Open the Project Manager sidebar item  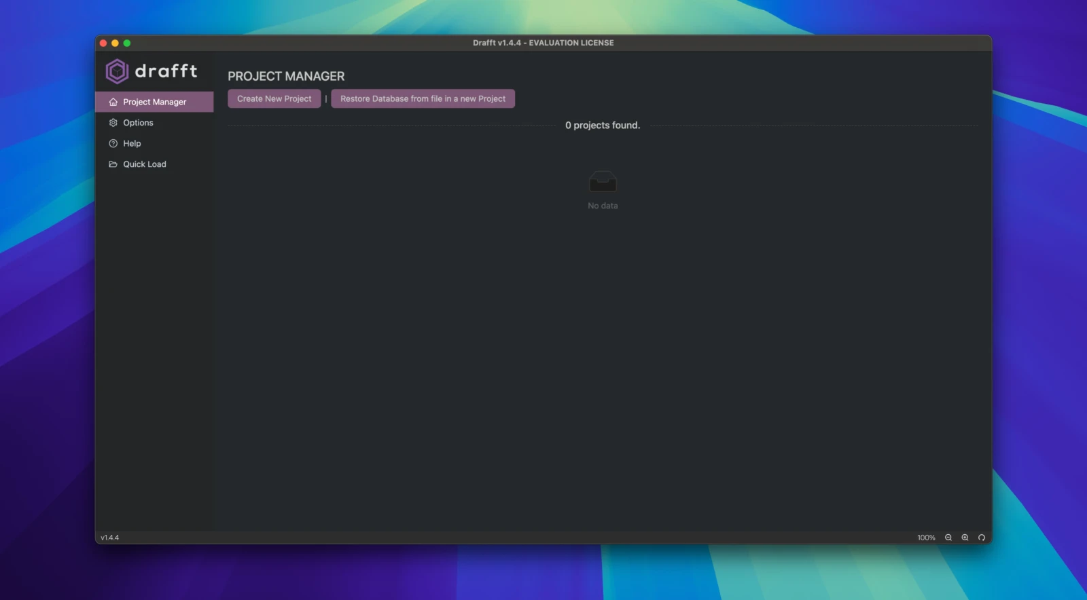coord(154,102)
